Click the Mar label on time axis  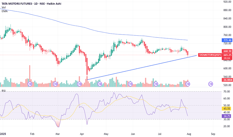(x=57, y=134)
